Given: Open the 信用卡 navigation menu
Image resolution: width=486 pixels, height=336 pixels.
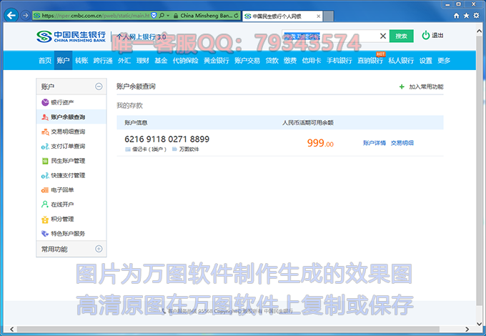Looking at the screenshot, I should [311, 61].
